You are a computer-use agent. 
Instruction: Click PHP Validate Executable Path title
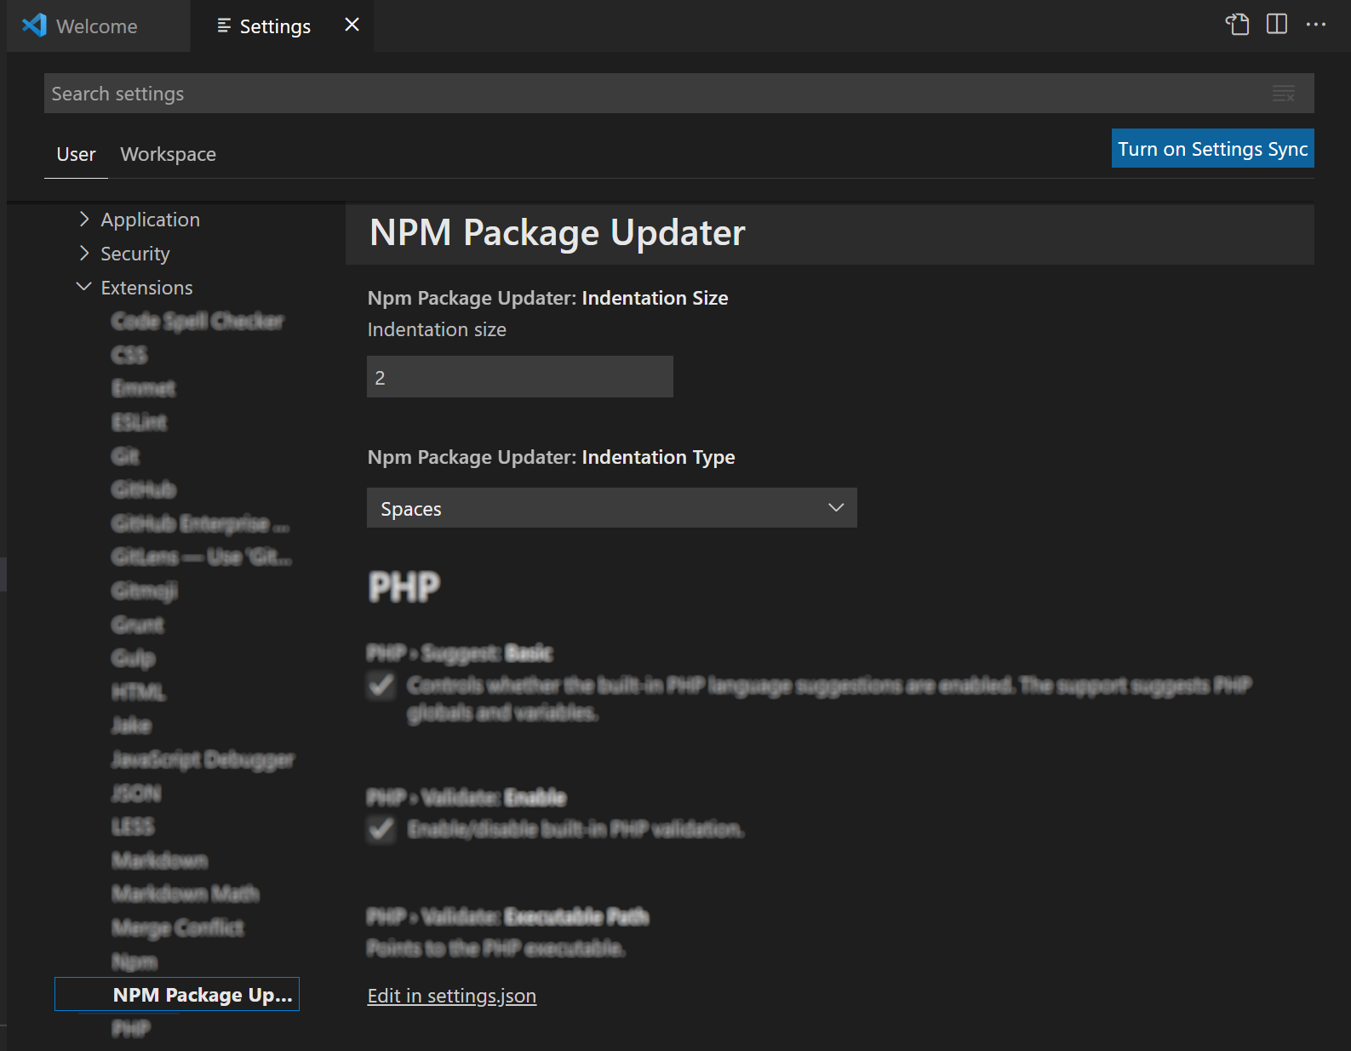[508, 917]
